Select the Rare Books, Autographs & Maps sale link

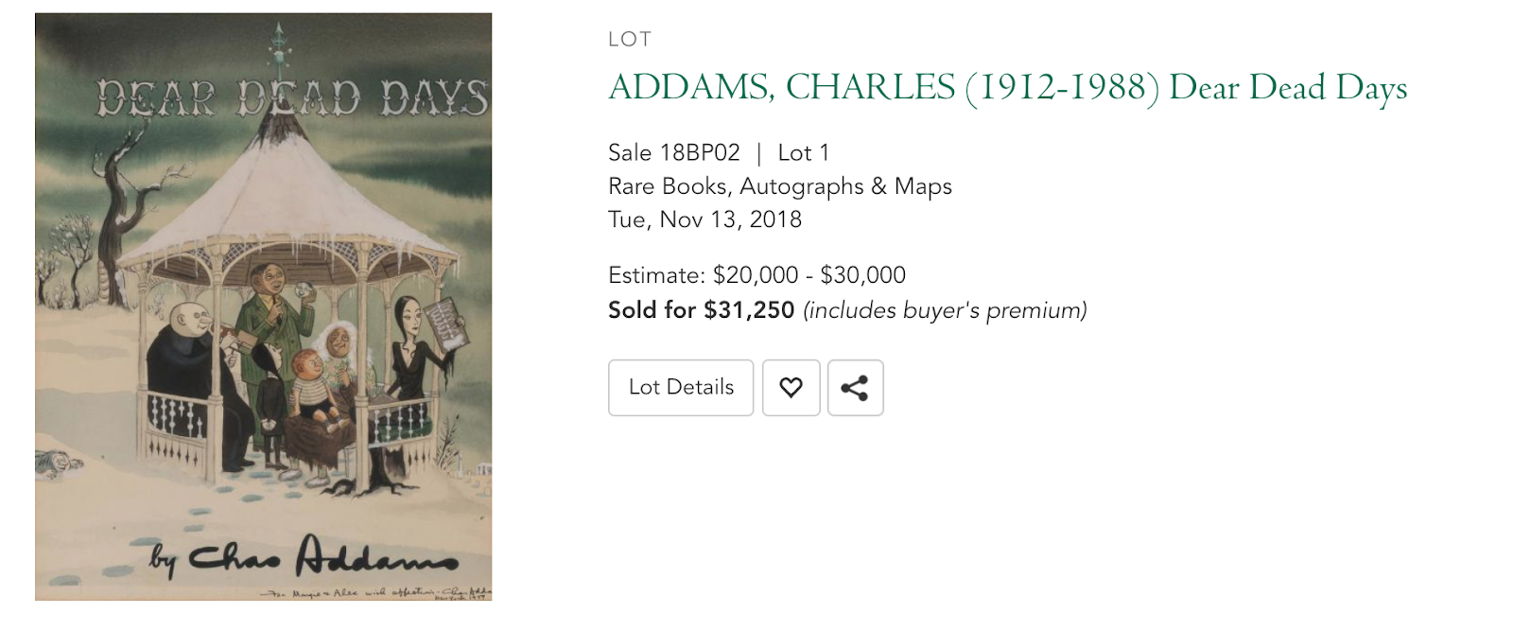(778, 186)
